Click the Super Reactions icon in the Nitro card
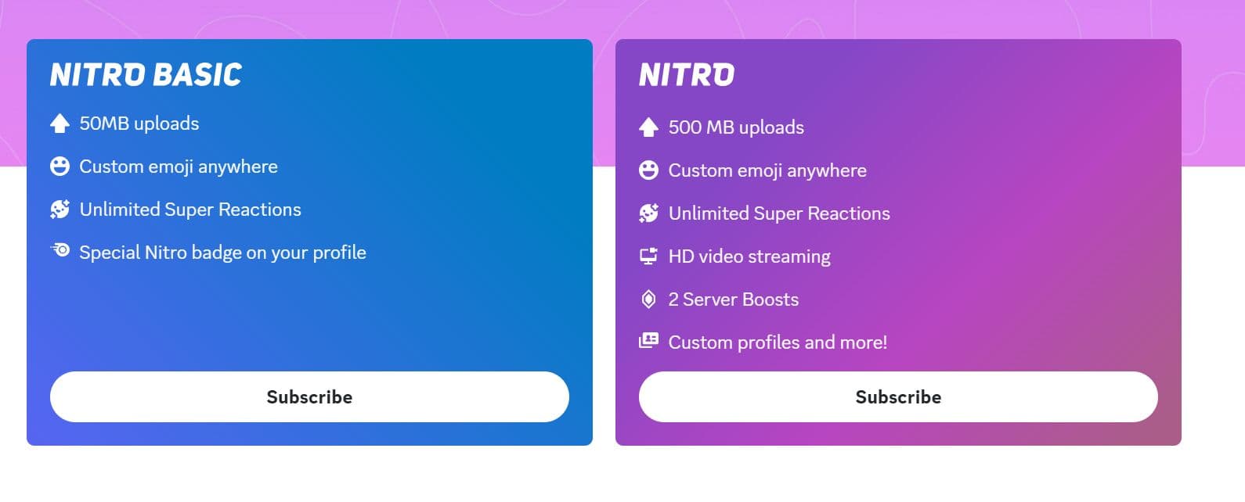Viewport: 1245px width, 502px height. coord(648,213)
